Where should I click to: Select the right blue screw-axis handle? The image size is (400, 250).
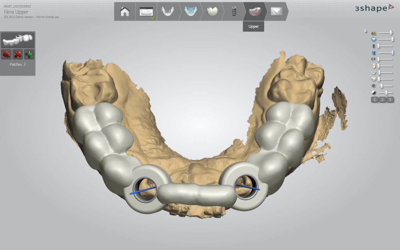248,187
